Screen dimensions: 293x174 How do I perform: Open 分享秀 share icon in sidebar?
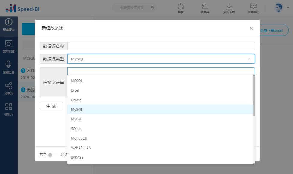point(9,86)
